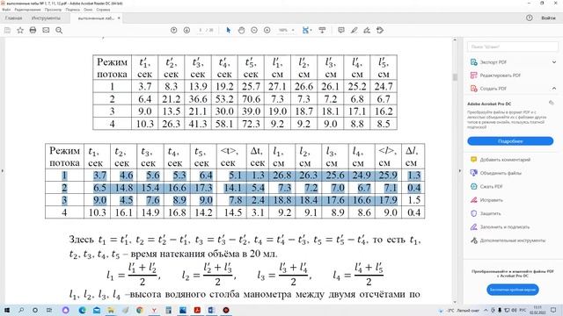Viewport: 563px width, 316px height.
Task: Open Microsoft Edge from taskbar
Action: 82,310
